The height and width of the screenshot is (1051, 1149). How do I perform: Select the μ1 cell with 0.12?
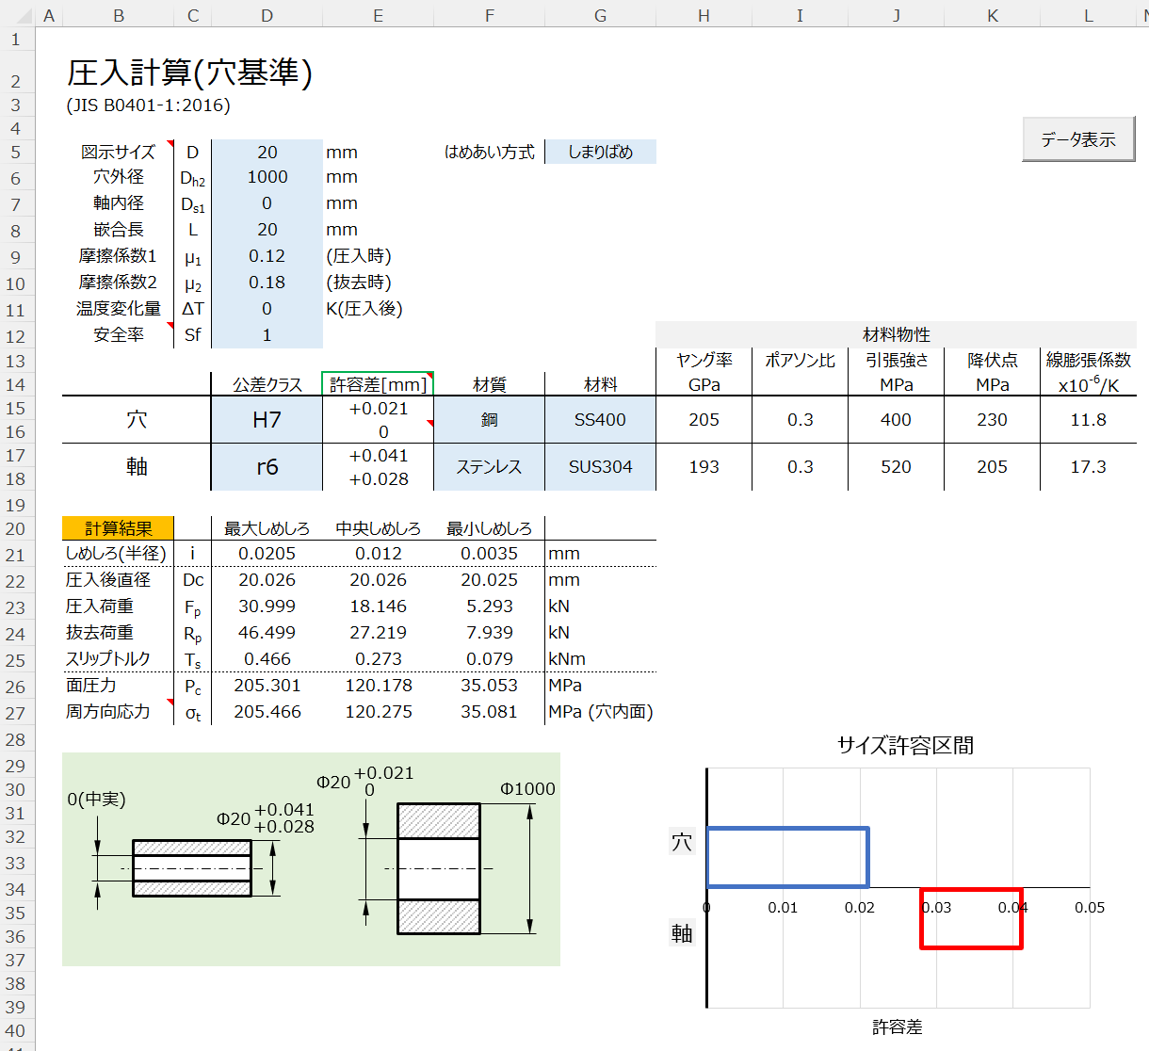point(267,256)
